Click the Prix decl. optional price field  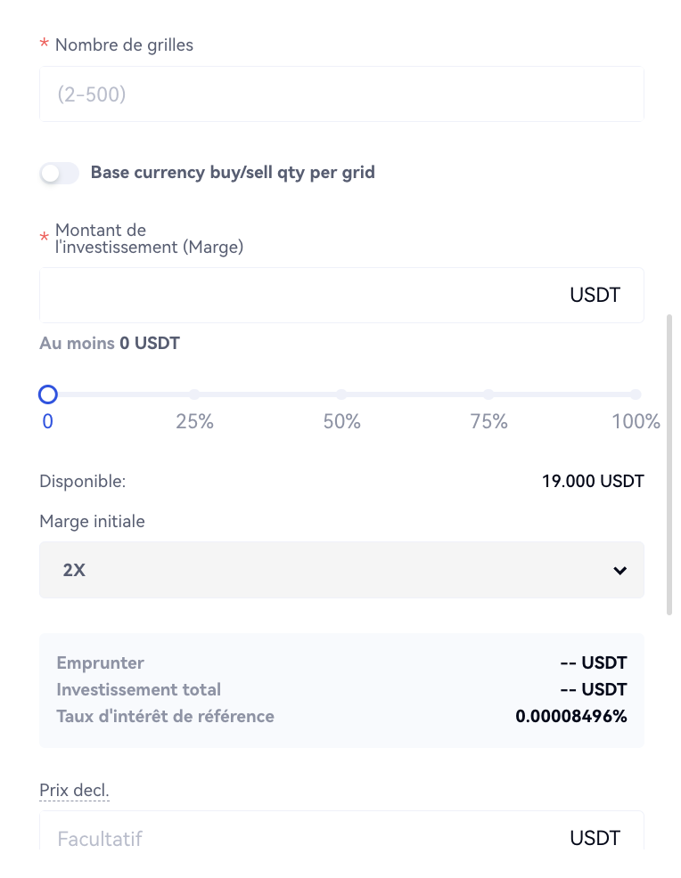click(x=303, y=838)
